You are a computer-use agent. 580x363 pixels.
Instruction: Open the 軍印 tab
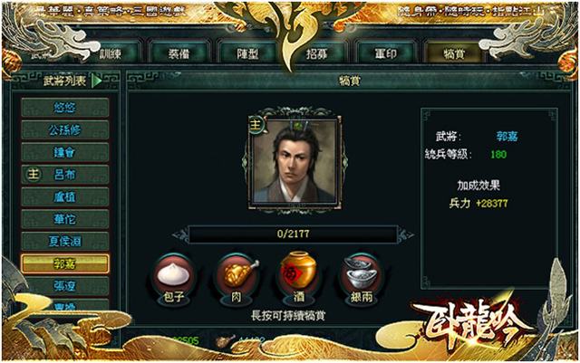(x=385, y=54)
